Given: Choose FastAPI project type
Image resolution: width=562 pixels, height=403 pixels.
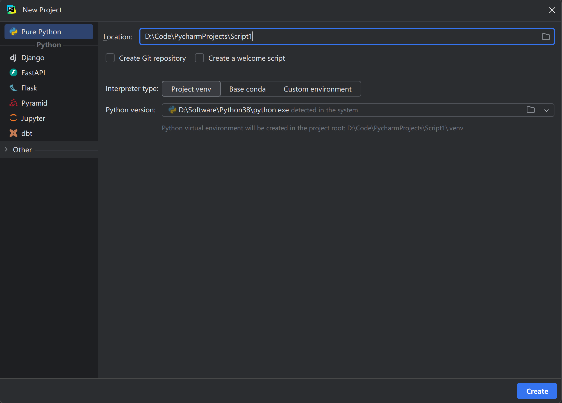Looking at the screenshot, I should [x=49, y=73].
